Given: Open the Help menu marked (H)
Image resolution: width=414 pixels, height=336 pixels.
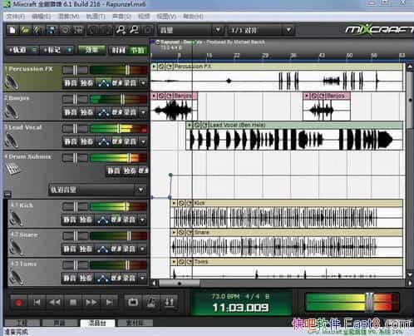Looking at the screenshot, I should 193,17.
